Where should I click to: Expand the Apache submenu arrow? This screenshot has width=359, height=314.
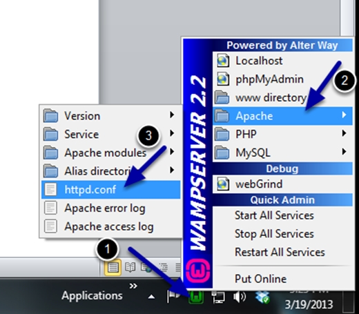[344, 115]
